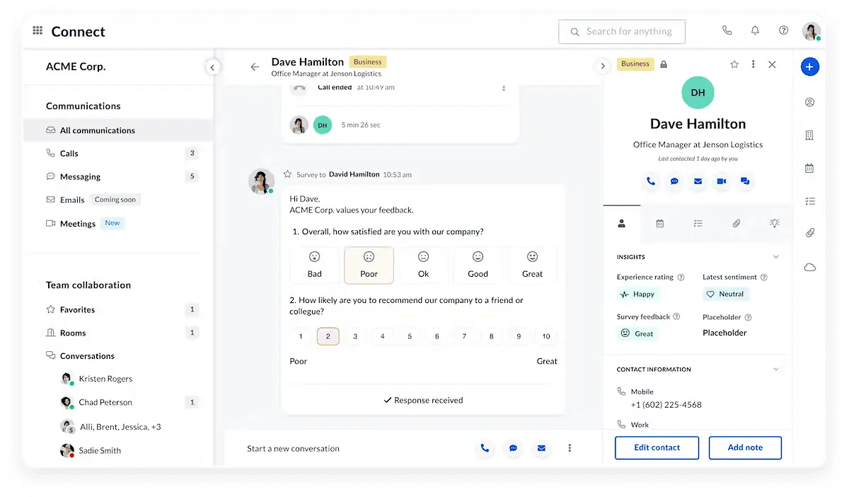Start video call with Dave Hamilton
This screenshot has height=497, width=849.
pos(721,181)
